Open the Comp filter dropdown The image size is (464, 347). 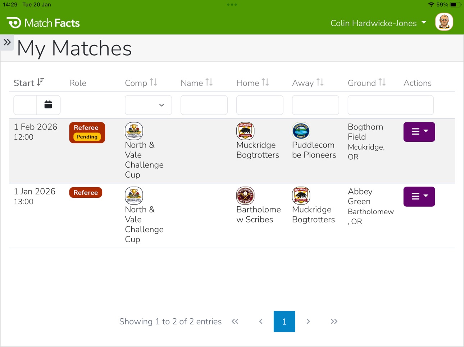(x=148, y=105)
